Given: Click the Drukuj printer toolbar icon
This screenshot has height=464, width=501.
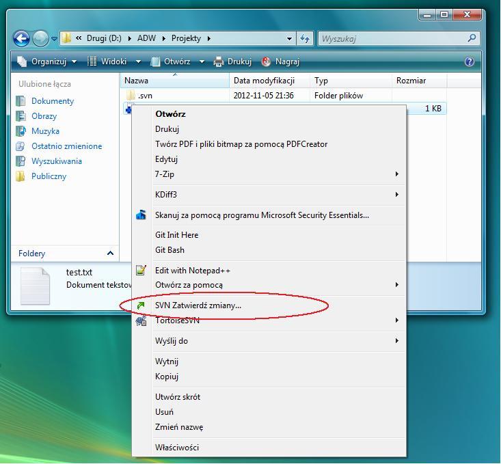Looking at the screenshot, I should tap(219, 62).
